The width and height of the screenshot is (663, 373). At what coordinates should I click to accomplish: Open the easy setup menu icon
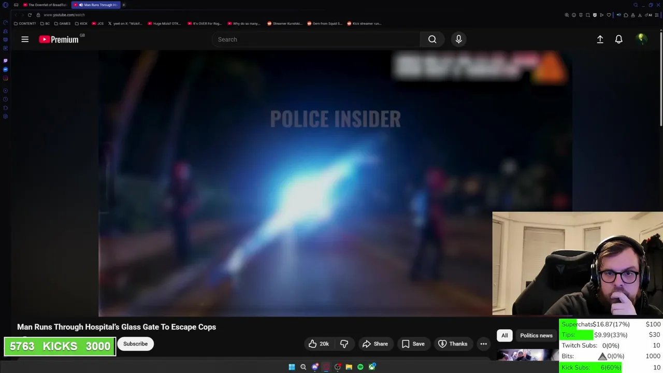click(x=657, y=15)
